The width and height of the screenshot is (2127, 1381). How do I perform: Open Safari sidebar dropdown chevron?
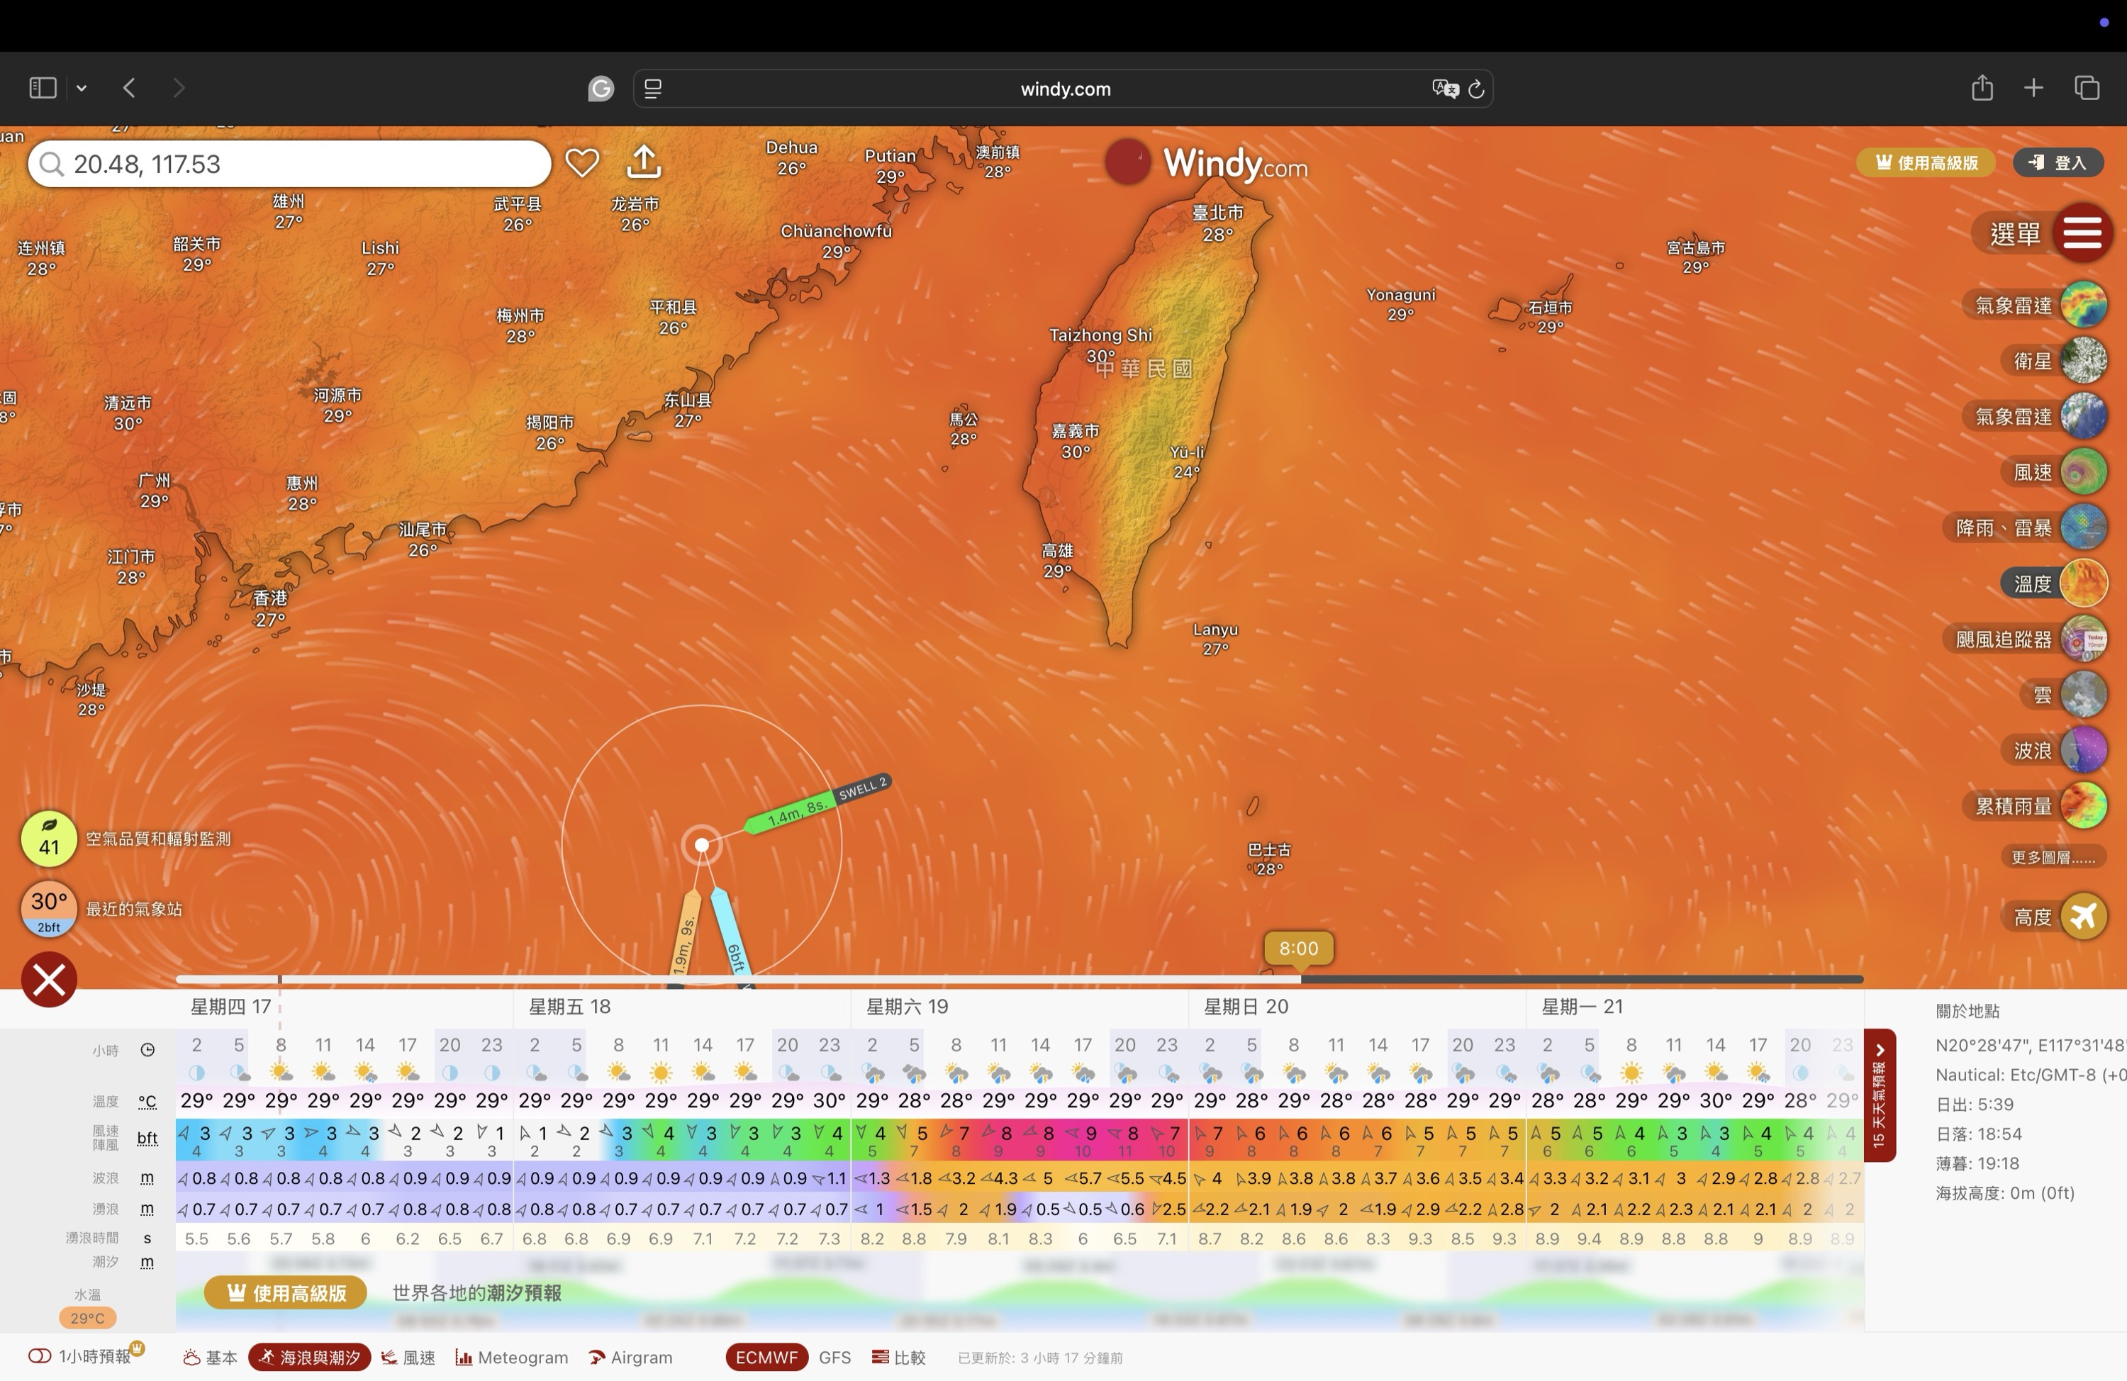[x=82, y=88]
